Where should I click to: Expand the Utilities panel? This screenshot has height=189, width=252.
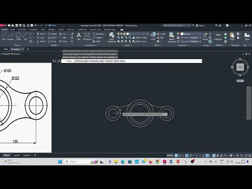point(220,45)
